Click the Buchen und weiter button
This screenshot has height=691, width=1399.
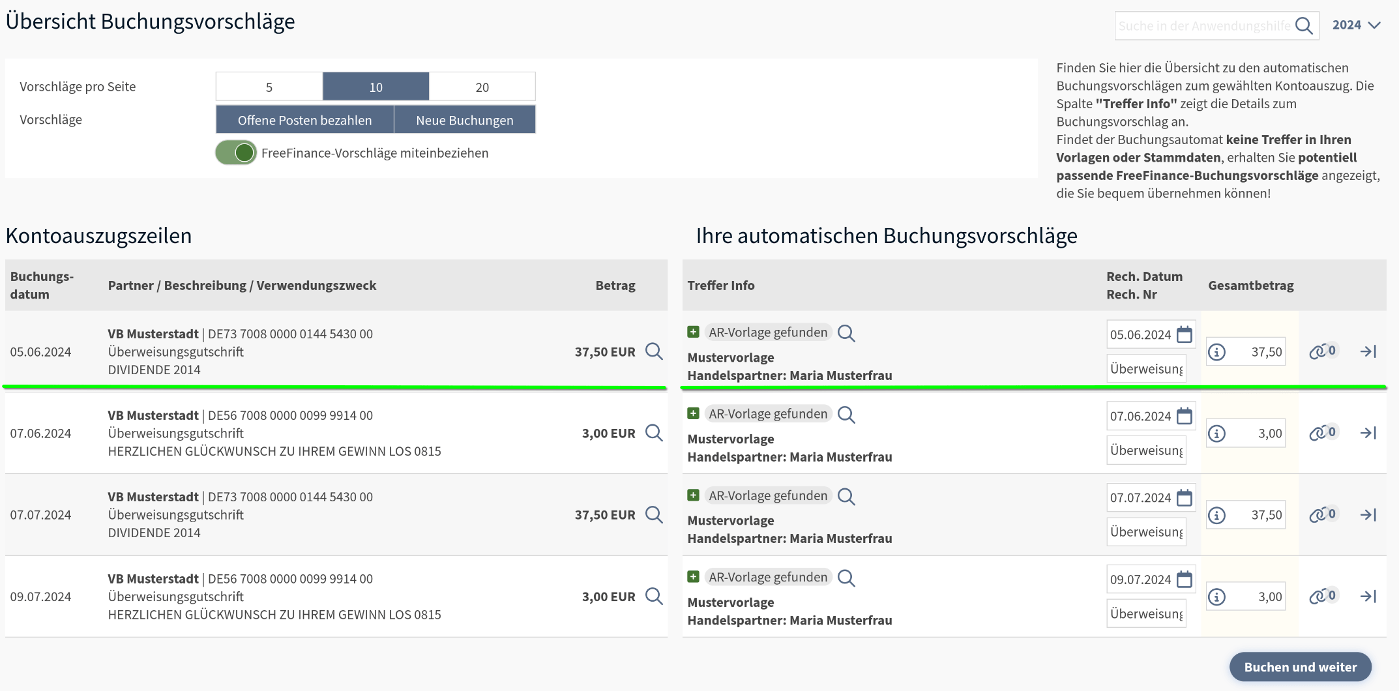coord(1300,667)
